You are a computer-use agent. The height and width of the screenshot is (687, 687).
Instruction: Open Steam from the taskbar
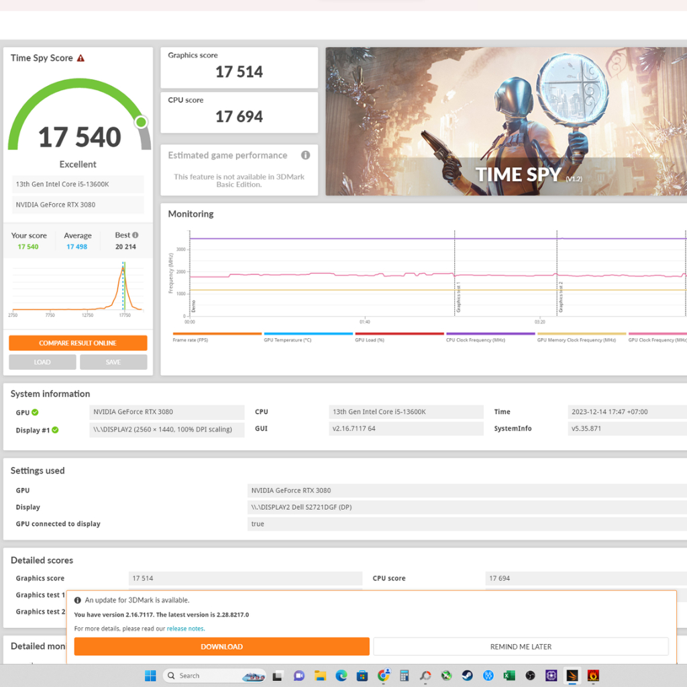pos(467,676)
